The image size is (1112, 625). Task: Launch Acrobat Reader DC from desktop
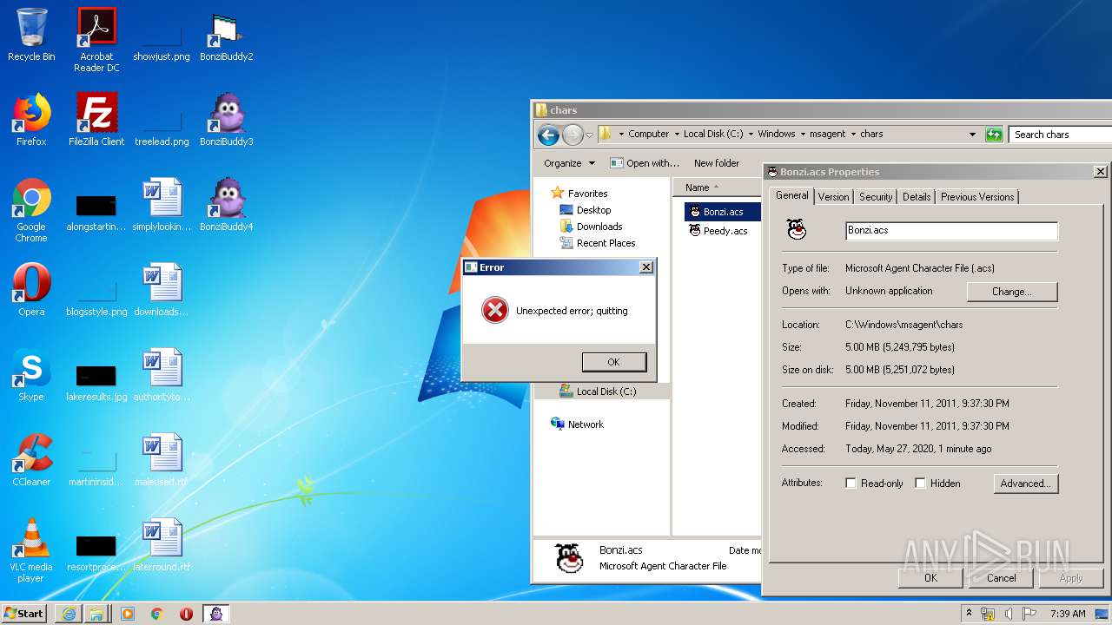[96, 40]
